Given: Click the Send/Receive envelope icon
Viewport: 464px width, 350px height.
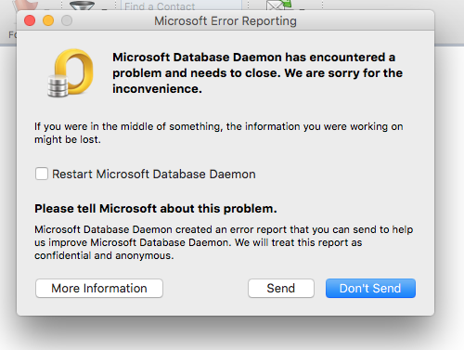Looking at the screenshot, I should pyautogui.click(x=279, y=5).
